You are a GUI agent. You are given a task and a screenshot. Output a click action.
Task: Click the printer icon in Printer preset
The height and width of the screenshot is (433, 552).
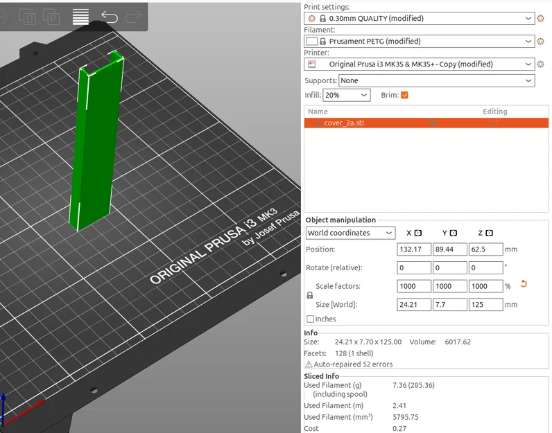(312, 64)
